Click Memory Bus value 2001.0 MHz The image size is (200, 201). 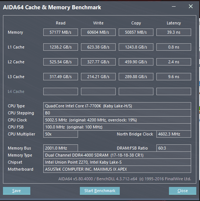(x=61, y=148)
